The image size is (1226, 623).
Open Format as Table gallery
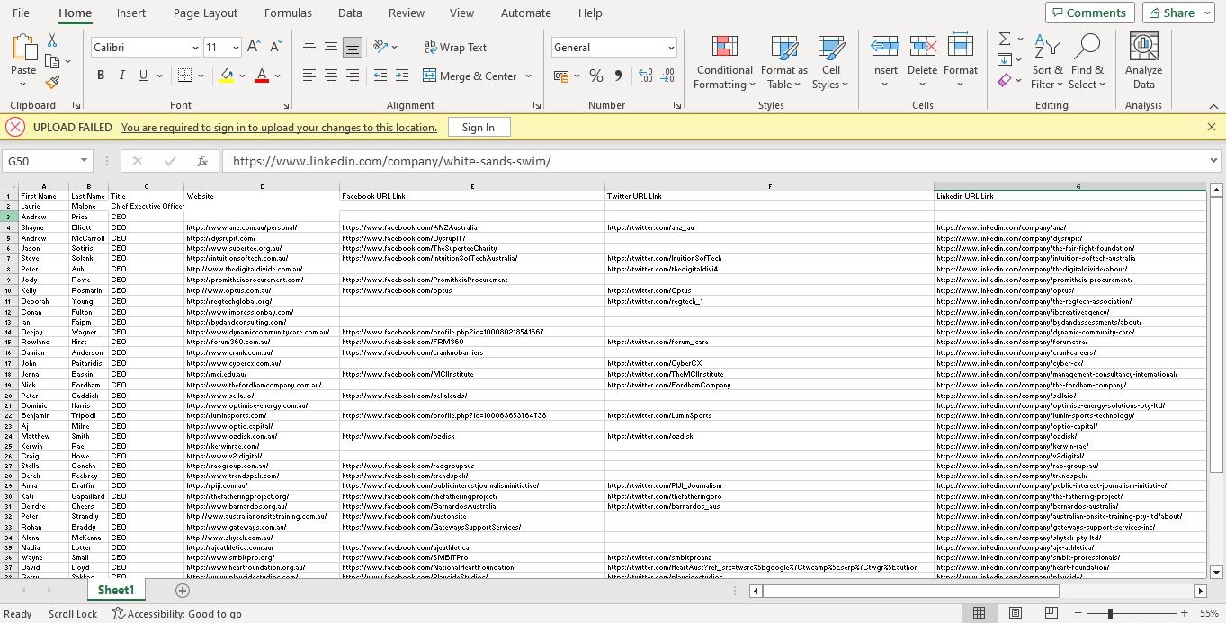click(783, 63)
